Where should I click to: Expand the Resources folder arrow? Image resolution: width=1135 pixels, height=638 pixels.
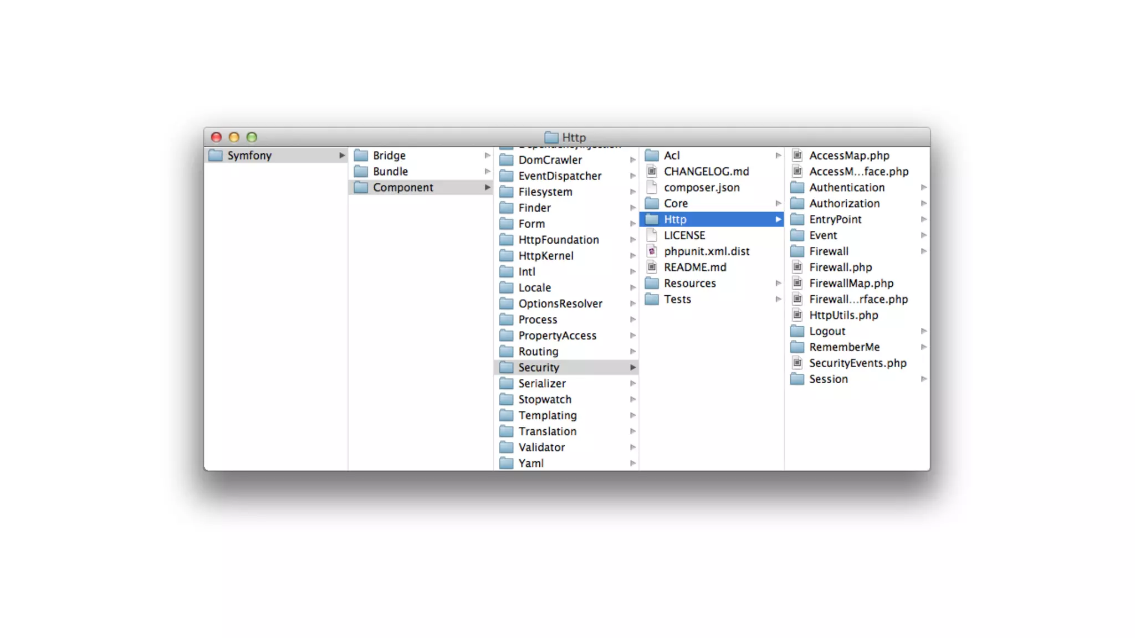click(x=778, y=284)
